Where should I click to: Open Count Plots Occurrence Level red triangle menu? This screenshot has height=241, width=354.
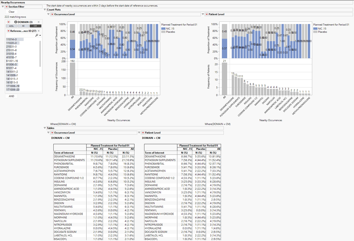click(x=52, y=14)
